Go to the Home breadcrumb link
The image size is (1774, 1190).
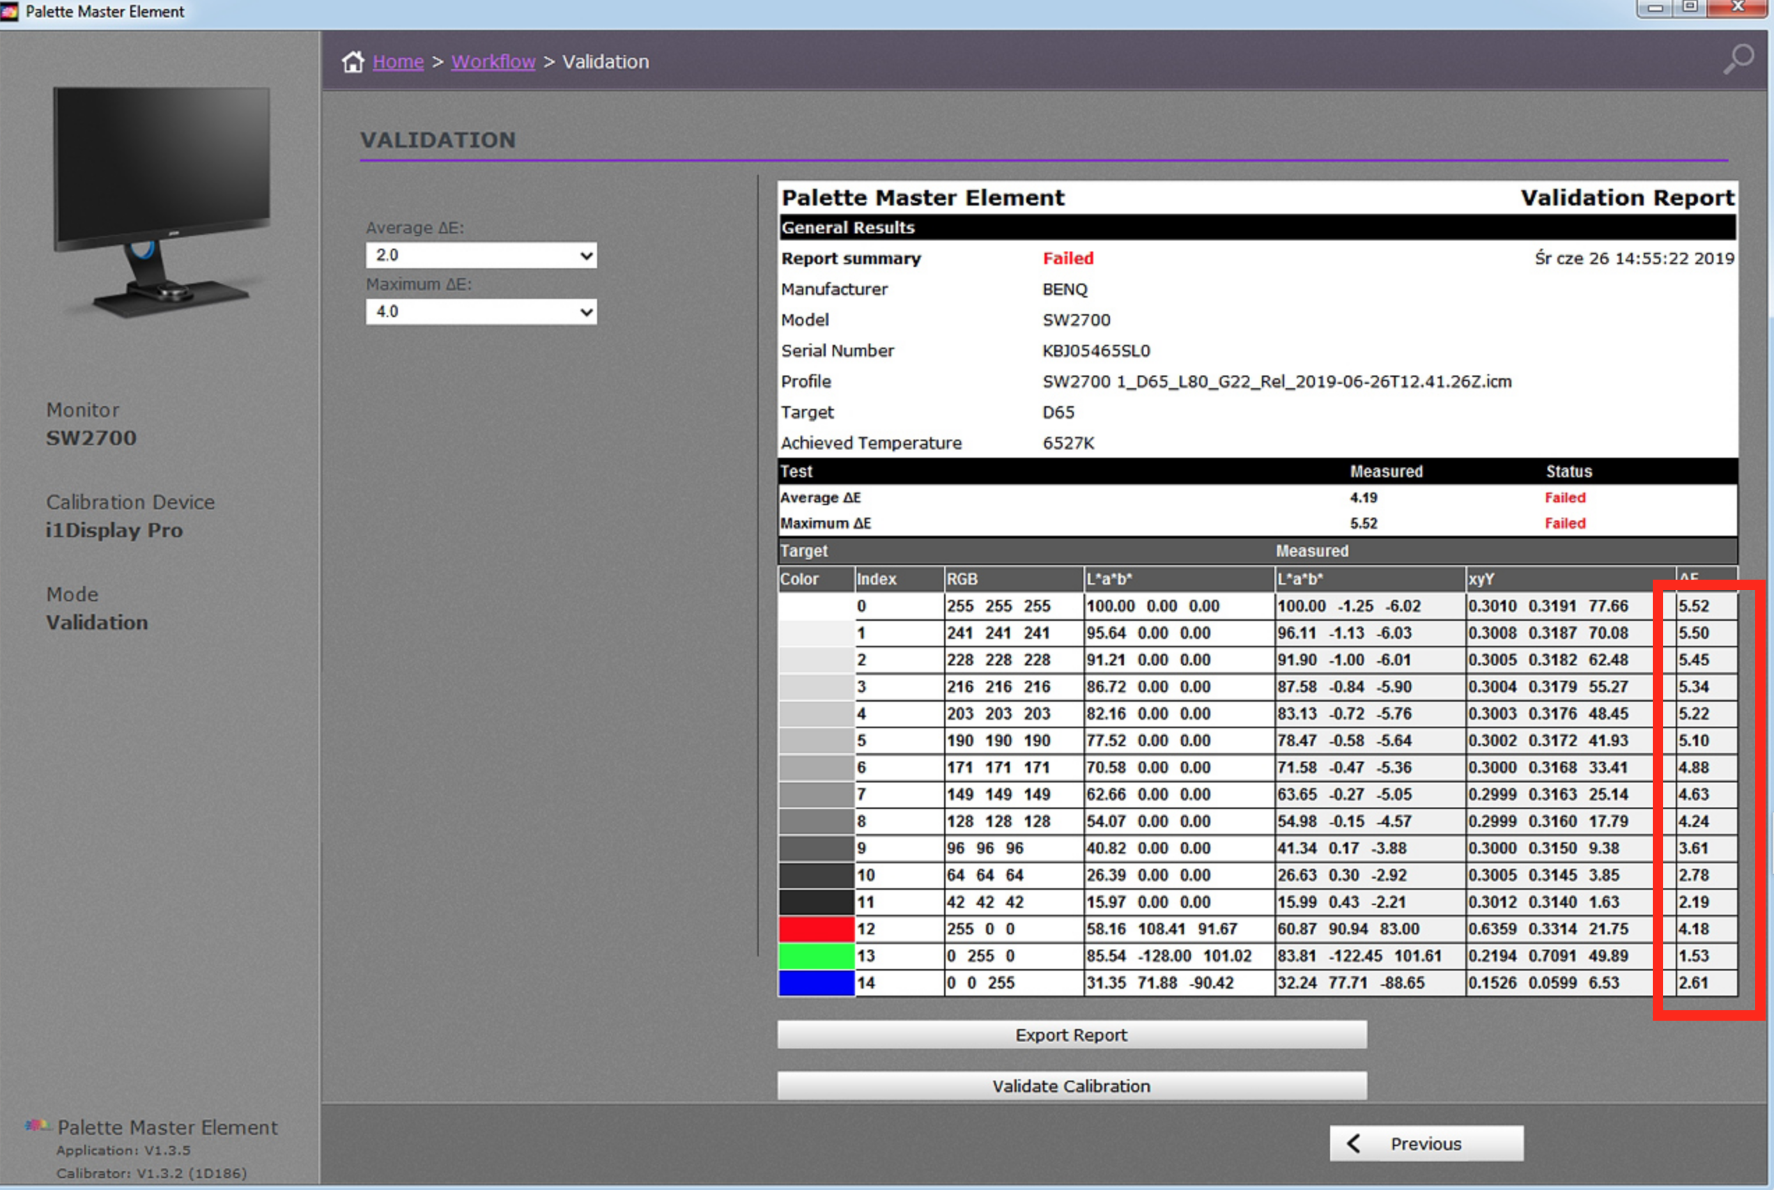point(398,61)
